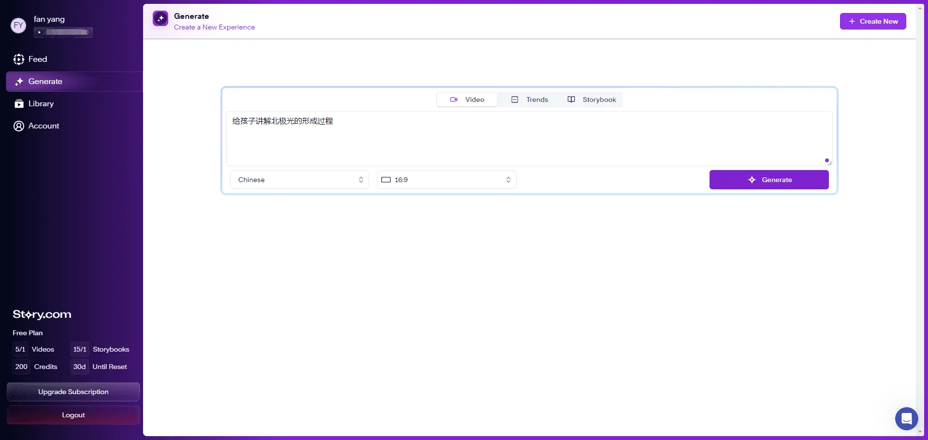Click Upgrade Subscription button
This screenshot has width=928, height=440.
(x=73, y=392)
